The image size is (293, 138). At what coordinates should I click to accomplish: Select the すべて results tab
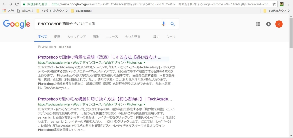click(x=42, y=37)
